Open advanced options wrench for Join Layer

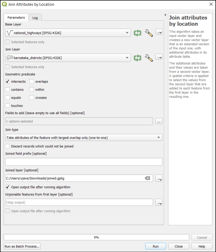tap(149, 58)
